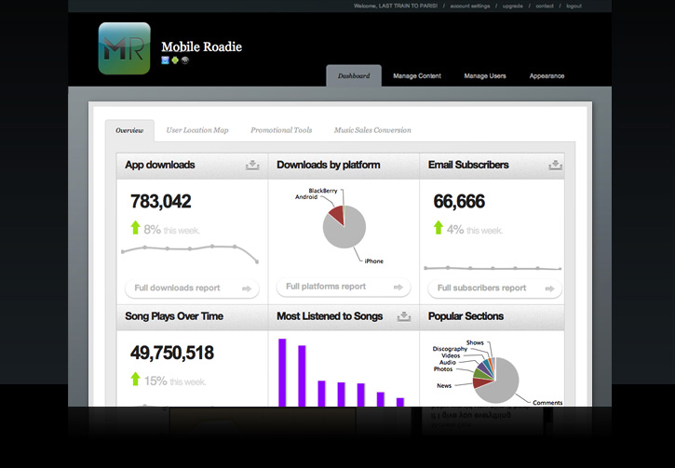The image size is (675, 468).
Task: Click the 783,042 app downloads figure
Action: [x=160, y=201]
